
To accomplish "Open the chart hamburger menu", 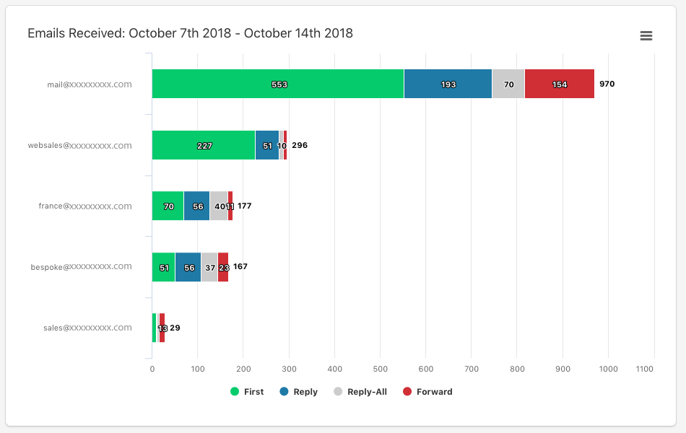I will [x=646, y=36].
